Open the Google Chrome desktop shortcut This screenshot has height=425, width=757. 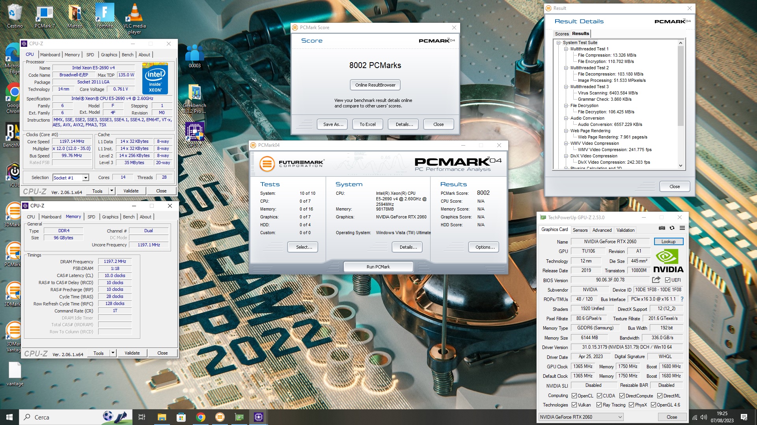click(x=13, y=98)
